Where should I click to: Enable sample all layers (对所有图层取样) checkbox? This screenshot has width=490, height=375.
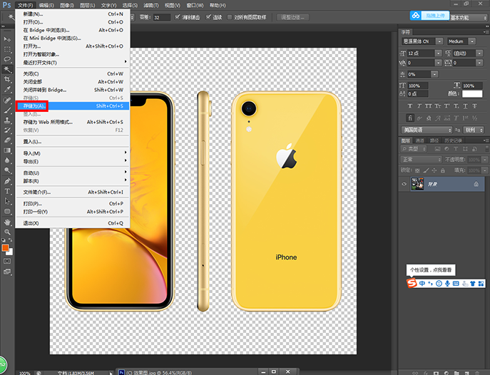coord(230,17)
